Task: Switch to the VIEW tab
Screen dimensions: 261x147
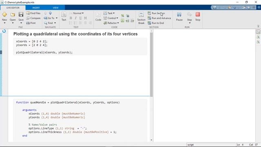Action: click(x=55, y=8)
